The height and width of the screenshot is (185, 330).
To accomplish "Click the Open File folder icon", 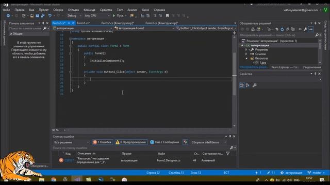I will coord(32,16).
